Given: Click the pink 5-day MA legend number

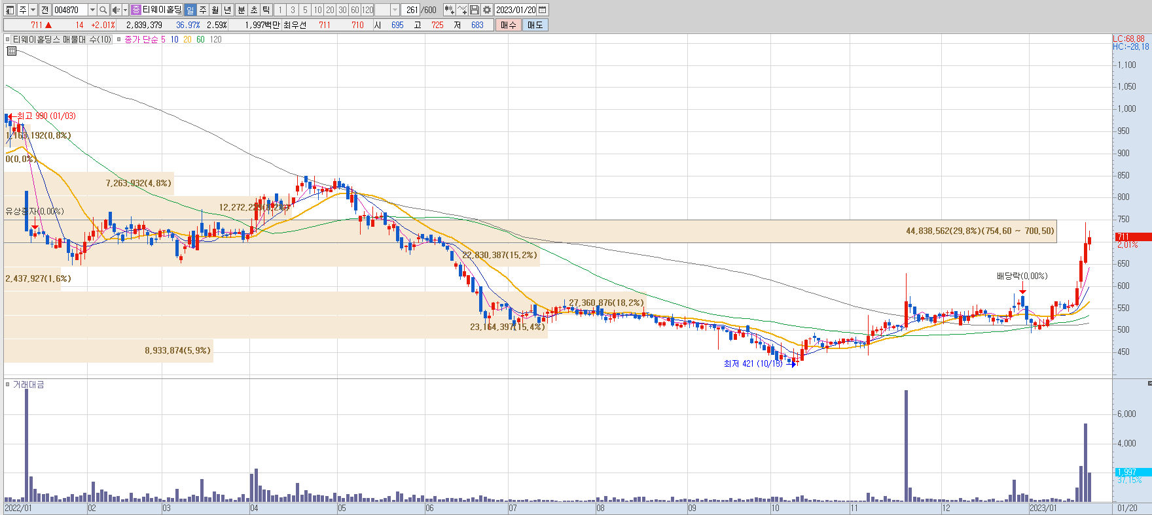Looking at the screenshot, I should 163,39.
